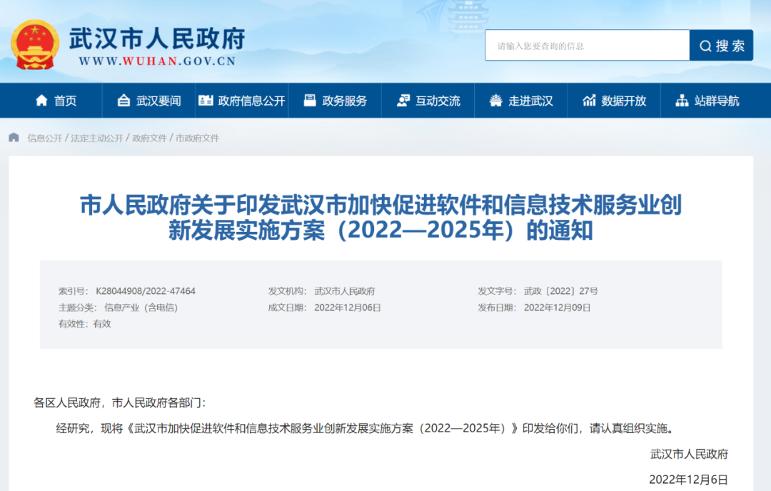771x491 pixels.
Task: Click the 互动交流 icon
Action: point(403,101)
